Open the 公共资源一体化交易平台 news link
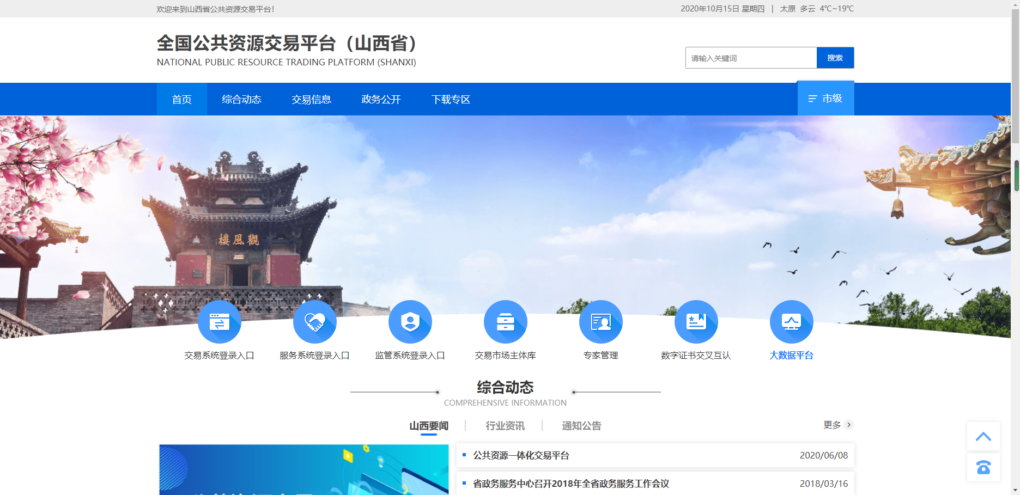 (x=521, y=455)
